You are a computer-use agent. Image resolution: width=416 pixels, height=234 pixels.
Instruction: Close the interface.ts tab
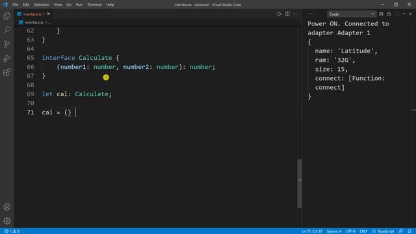pyautogui.click(x=49, y=14)
